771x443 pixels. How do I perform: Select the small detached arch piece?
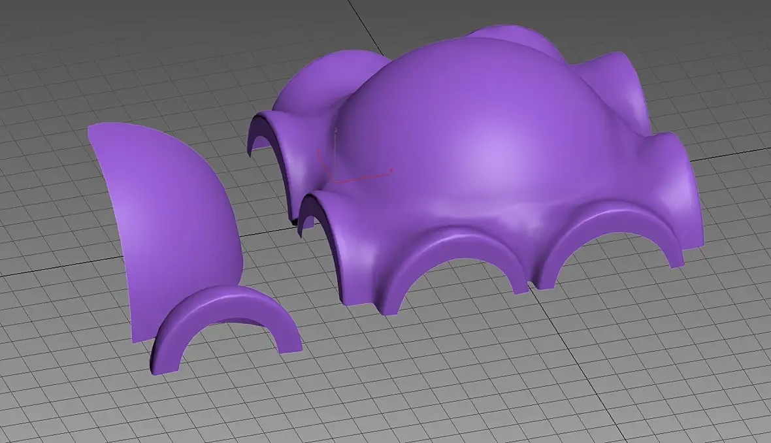(226, 329)
